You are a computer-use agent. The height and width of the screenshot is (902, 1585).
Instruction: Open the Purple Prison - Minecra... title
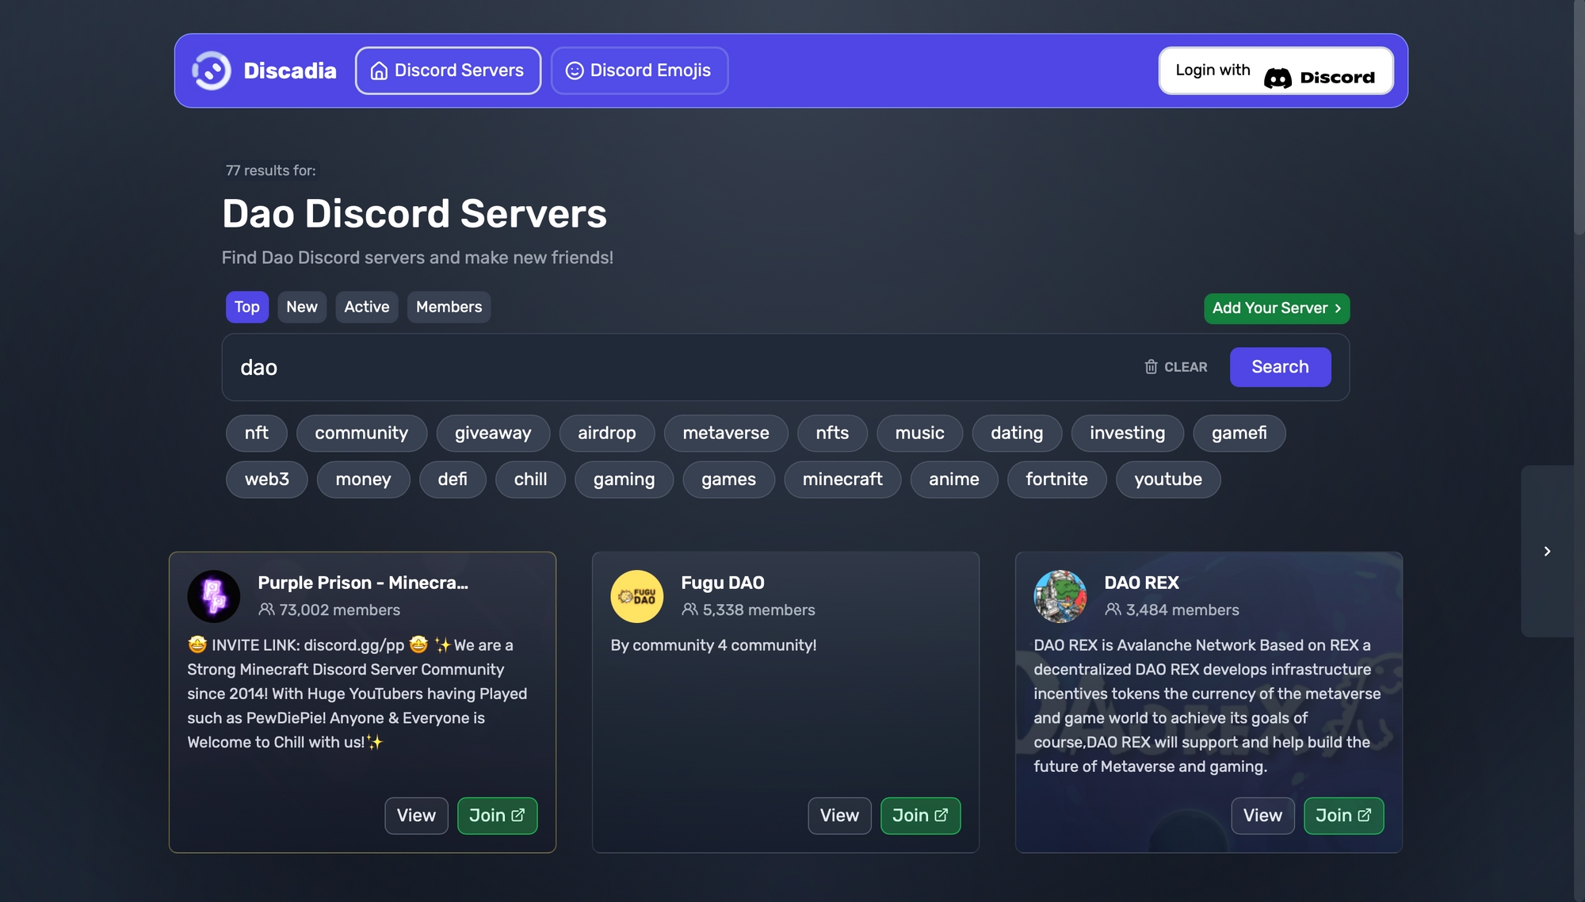(363, 583)
